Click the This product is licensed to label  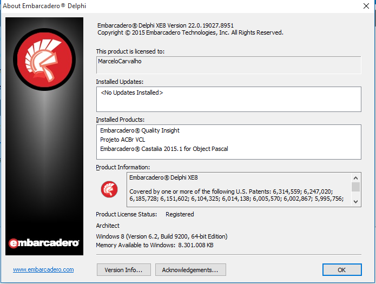[130, 51]
